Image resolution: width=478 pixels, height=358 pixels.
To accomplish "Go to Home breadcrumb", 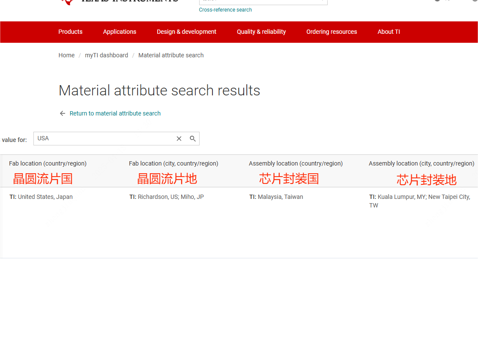I will pos(66,55).
